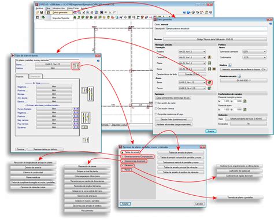Click the icon beside Pilares concrete dropdown
Image resolution: width=274 pixels, height=220 pixels.
coord(209,63)
